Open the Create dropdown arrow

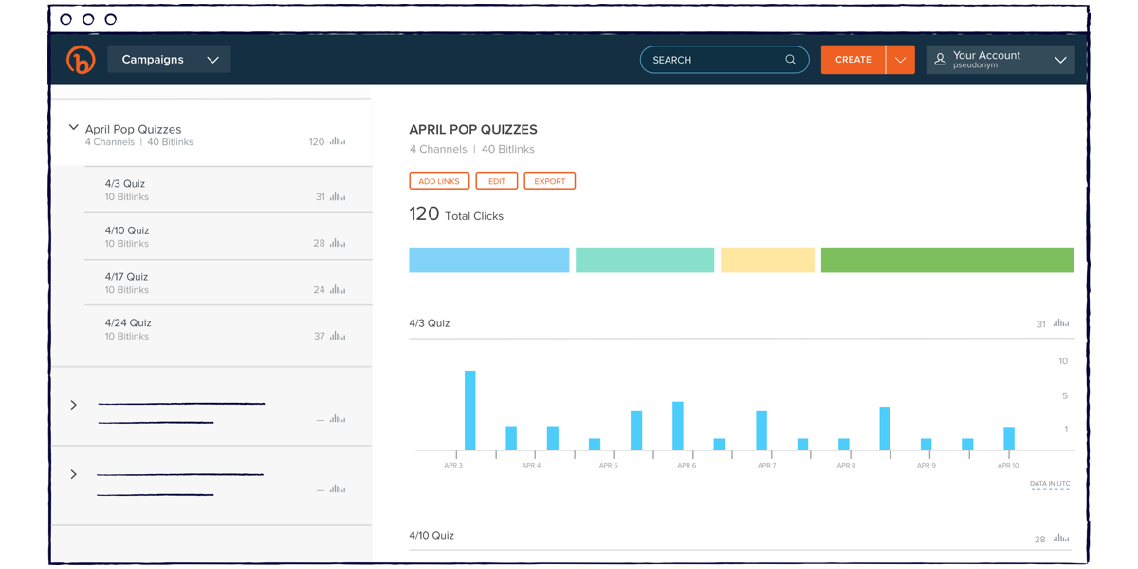tap(901, 60)
